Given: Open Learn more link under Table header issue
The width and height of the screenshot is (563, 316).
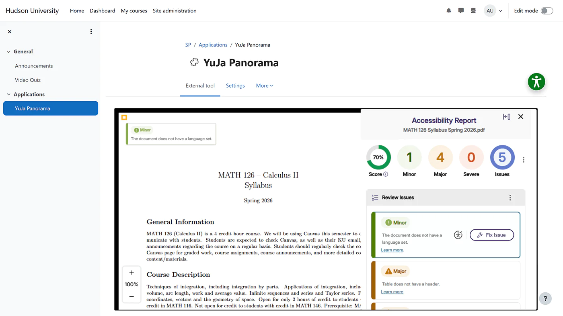Looking at the screenshot, I should pyautogui.click(x=392, y=292).
